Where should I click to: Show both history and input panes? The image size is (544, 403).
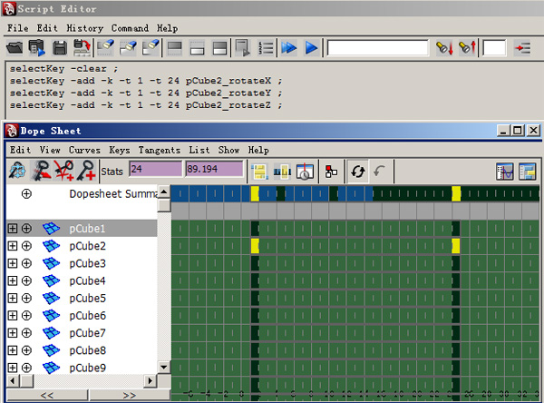click(219, 48)
